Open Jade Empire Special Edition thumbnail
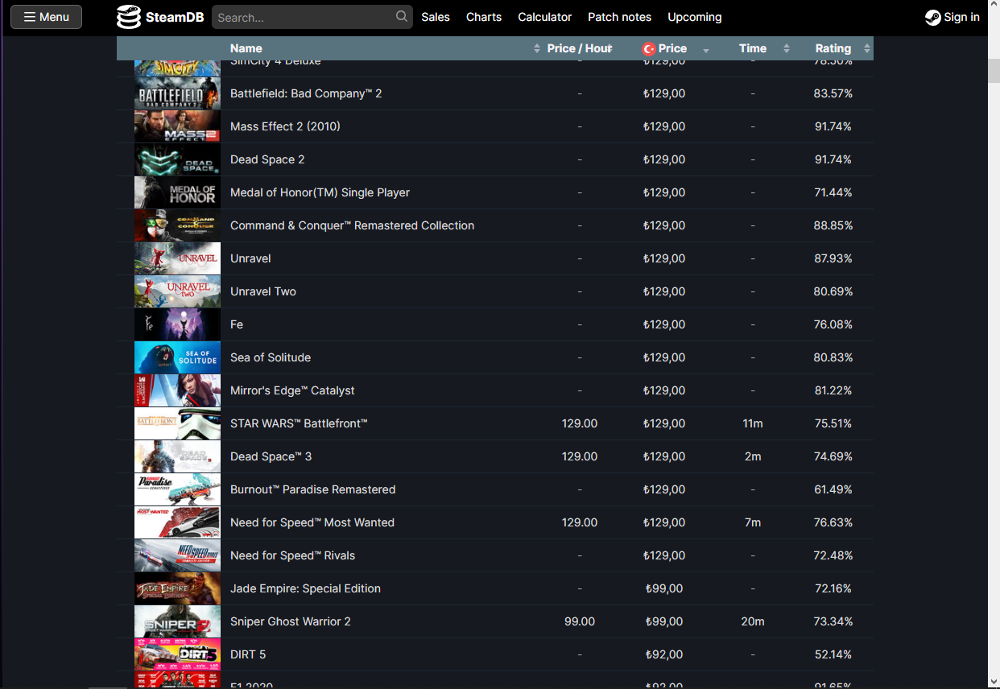This screenshot has width=1000, height=689. click(177, 588)
